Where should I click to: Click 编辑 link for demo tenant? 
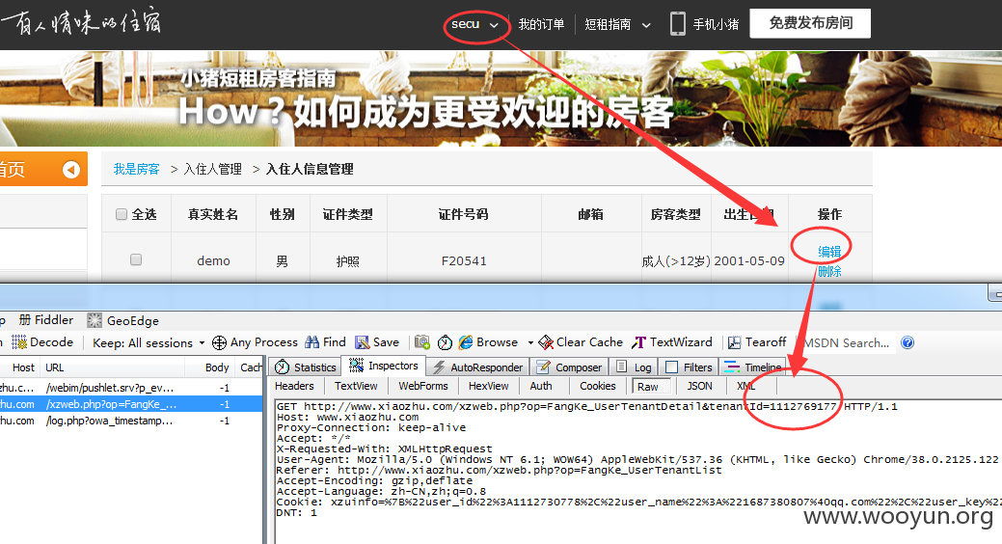coord(829,252)
